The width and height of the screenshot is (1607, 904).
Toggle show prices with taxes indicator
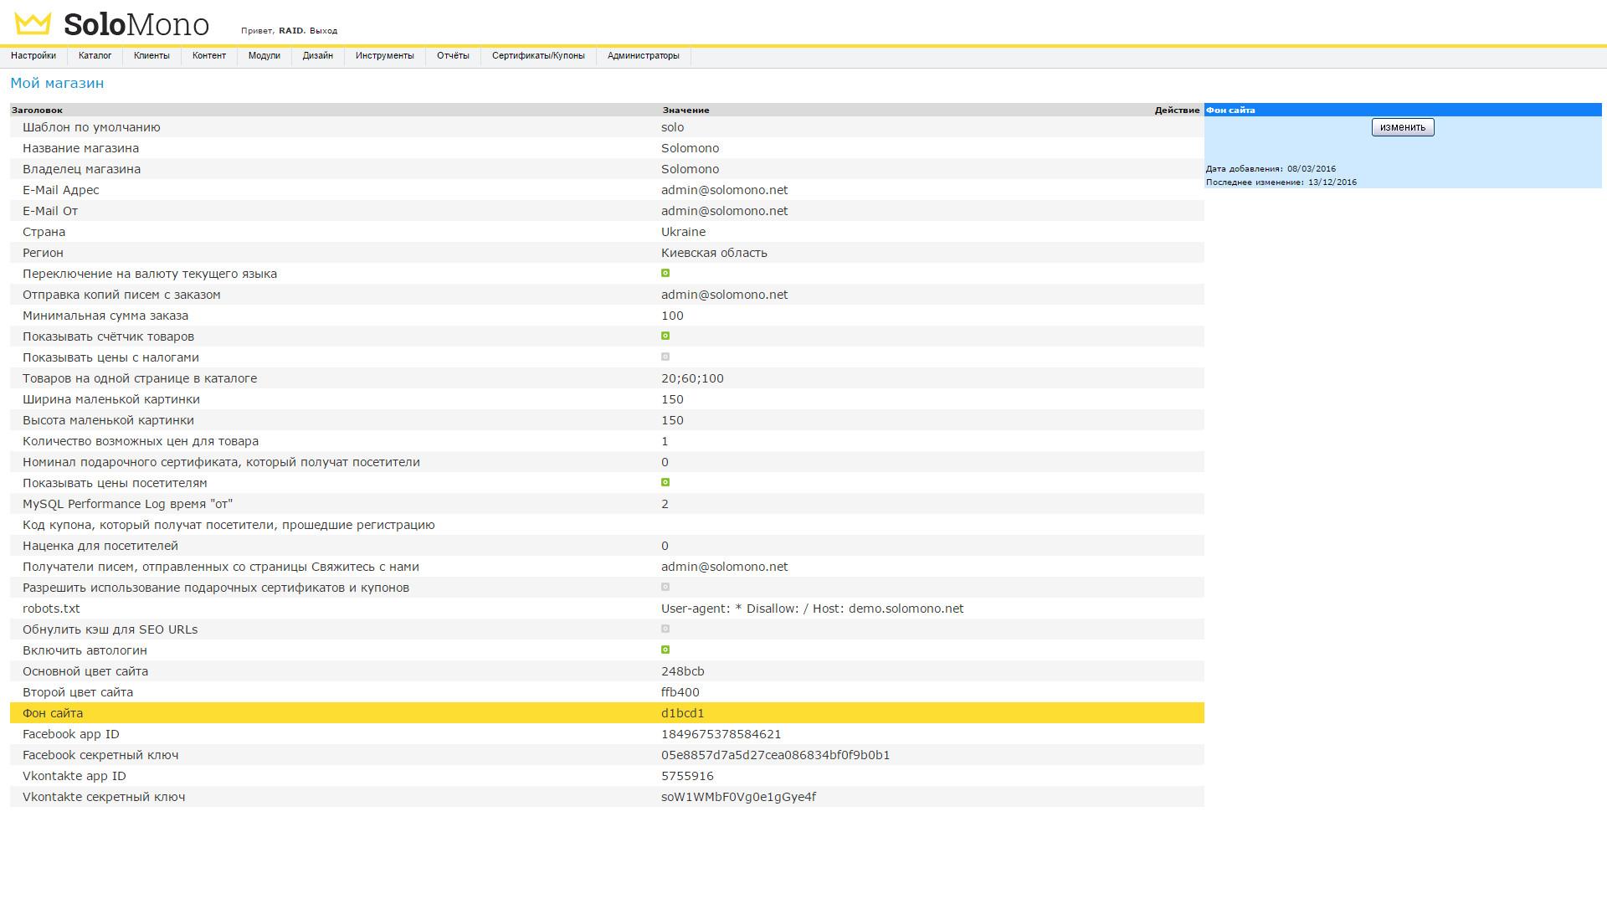click(x=665, y=357)
